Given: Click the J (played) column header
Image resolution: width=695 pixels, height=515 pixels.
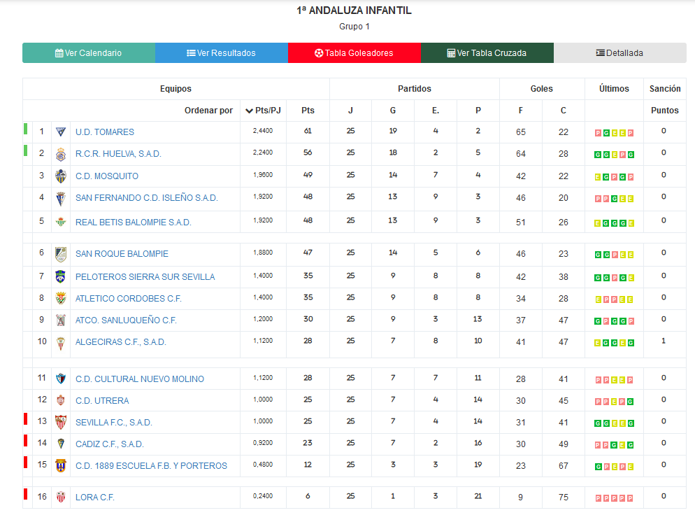Looking at the screenshot, I should click(350, 111).
